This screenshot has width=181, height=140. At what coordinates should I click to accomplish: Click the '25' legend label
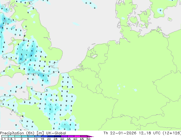coord(55,139)
